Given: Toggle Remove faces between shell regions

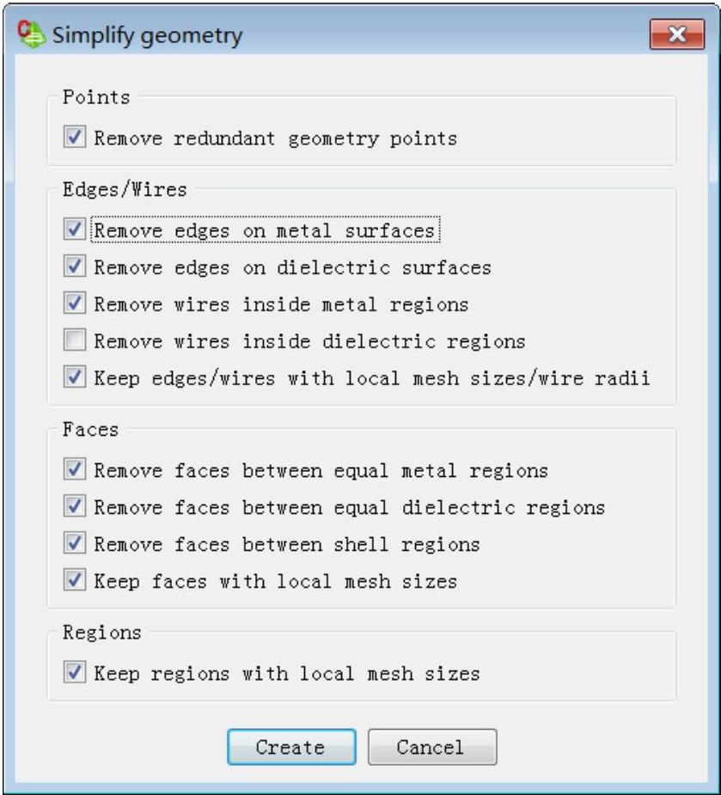Looking at the screenshot, I should (75, 543).
